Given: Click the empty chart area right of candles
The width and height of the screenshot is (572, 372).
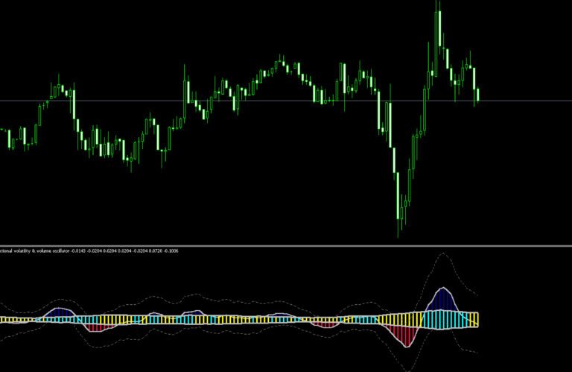Looking at the screenshot, I should click(x=525, y=146).
